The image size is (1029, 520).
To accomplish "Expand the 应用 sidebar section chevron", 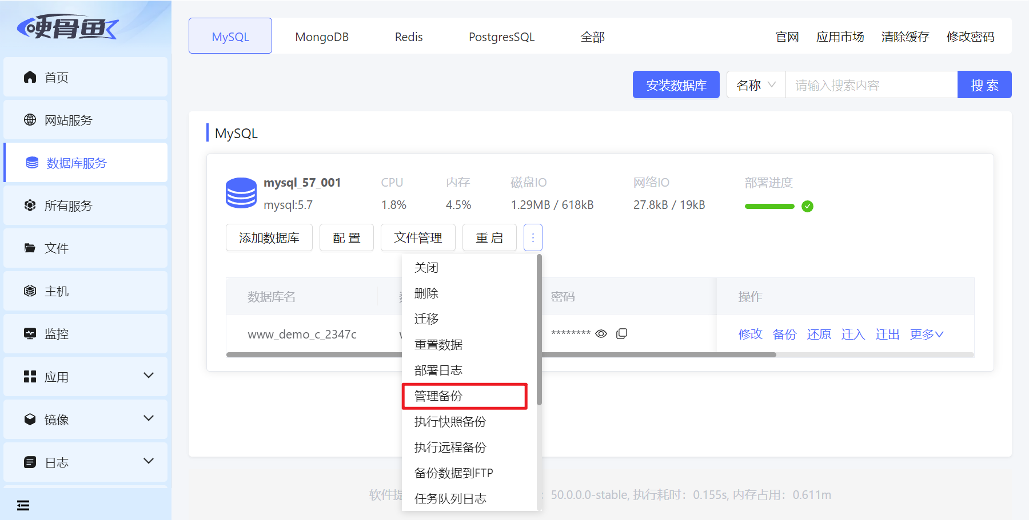I will 149,376.
